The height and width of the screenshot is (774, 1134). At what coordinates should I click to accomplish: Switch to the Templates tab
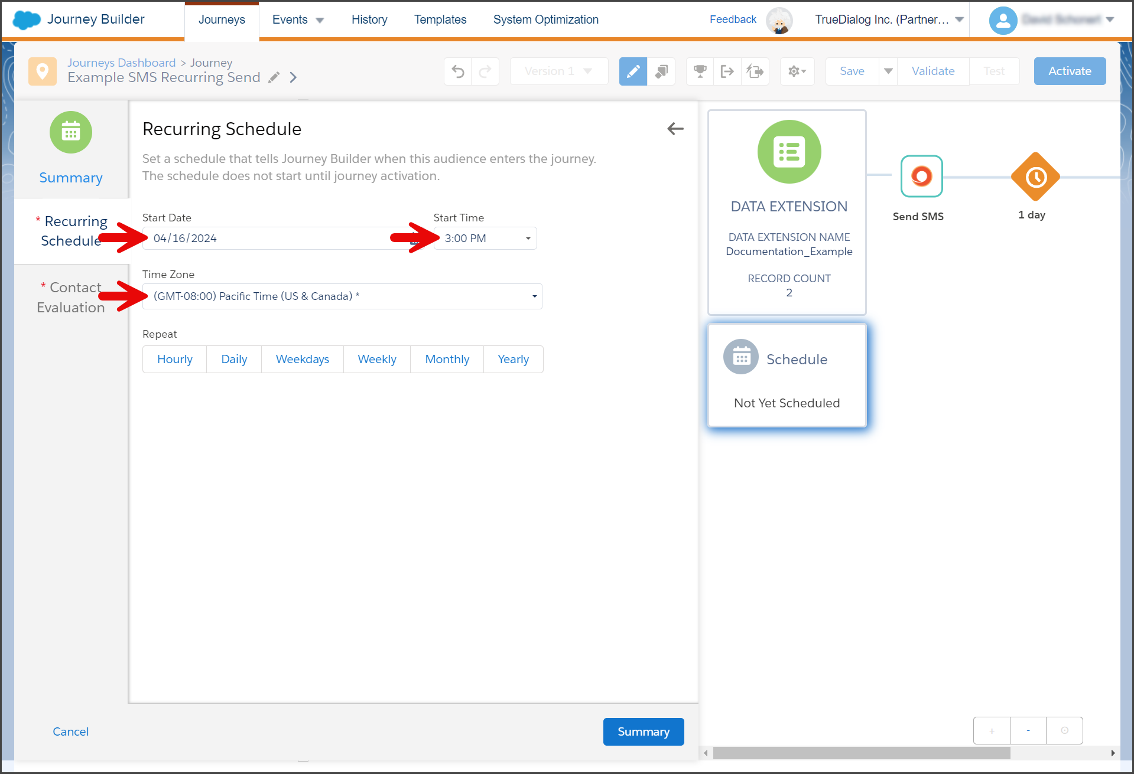click(440, 19)
